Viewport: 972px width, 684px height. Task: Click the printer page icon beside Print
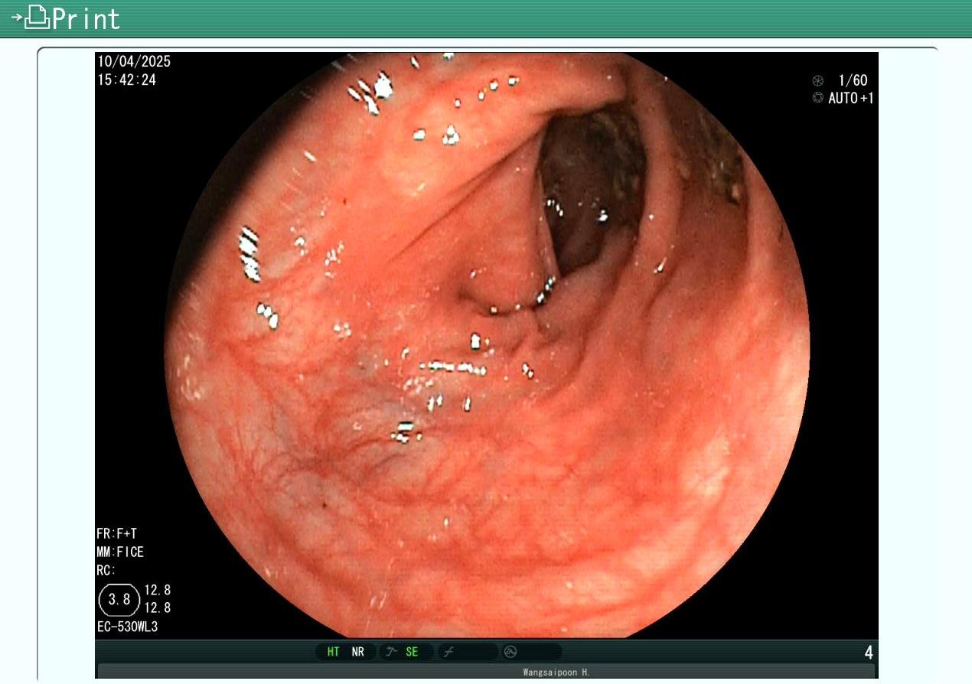[37, 18]
